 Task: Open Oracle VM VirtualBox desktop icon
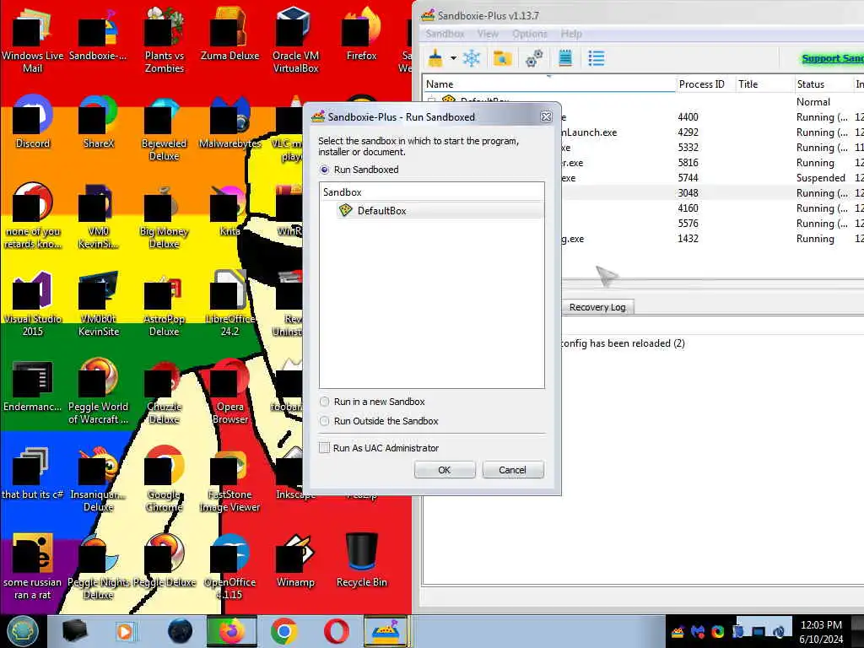pyautogui.click(x=296, y=41)
